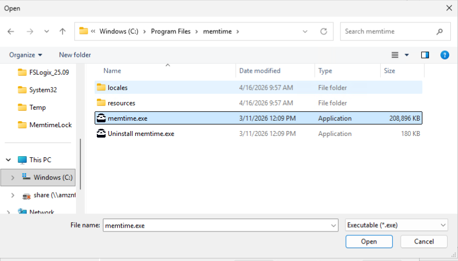Open the Organize menu
Screen dimensions: 458x261
[x=26, y=55]
